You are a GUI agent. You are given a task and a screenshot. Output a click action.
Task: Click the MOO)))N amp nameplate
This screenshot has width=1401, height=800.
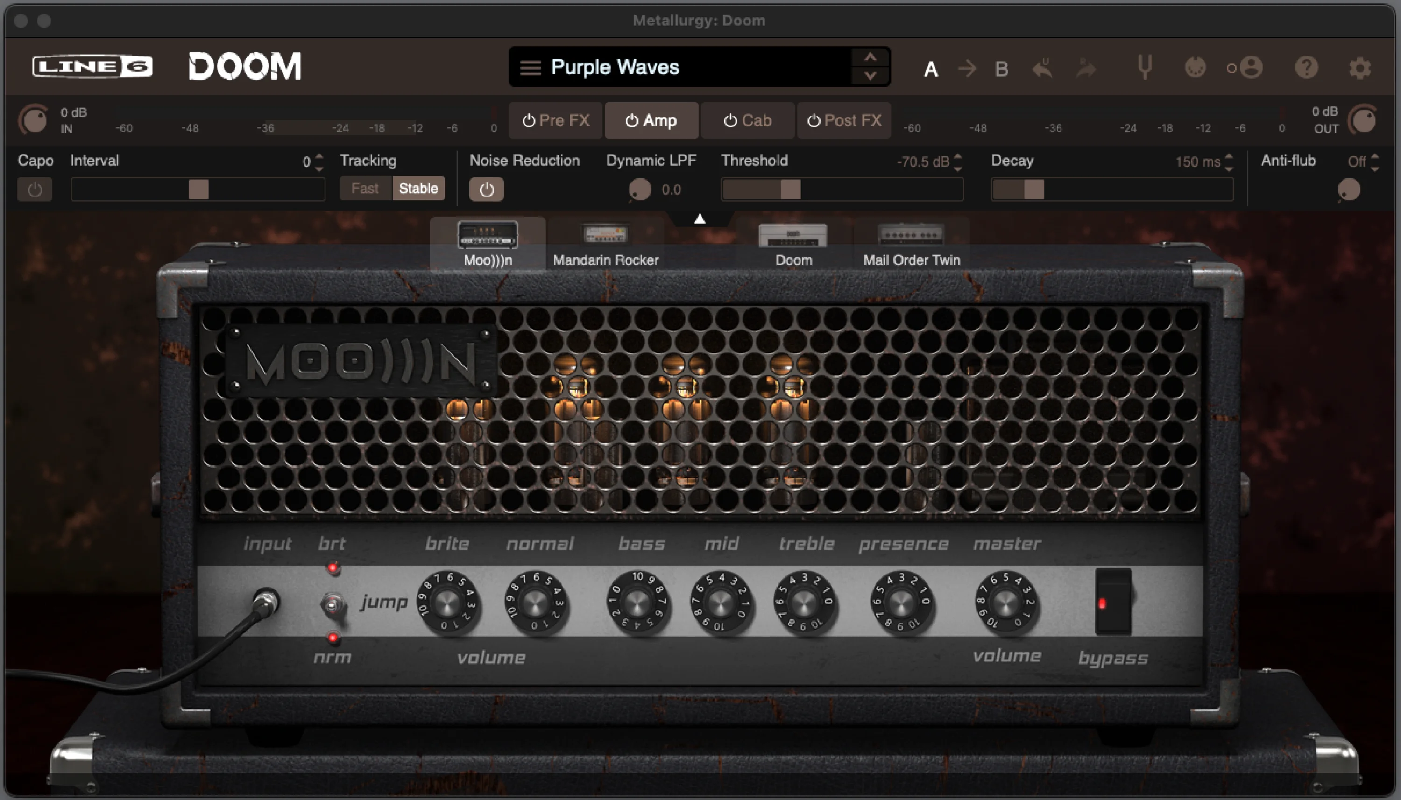[361, 361]
